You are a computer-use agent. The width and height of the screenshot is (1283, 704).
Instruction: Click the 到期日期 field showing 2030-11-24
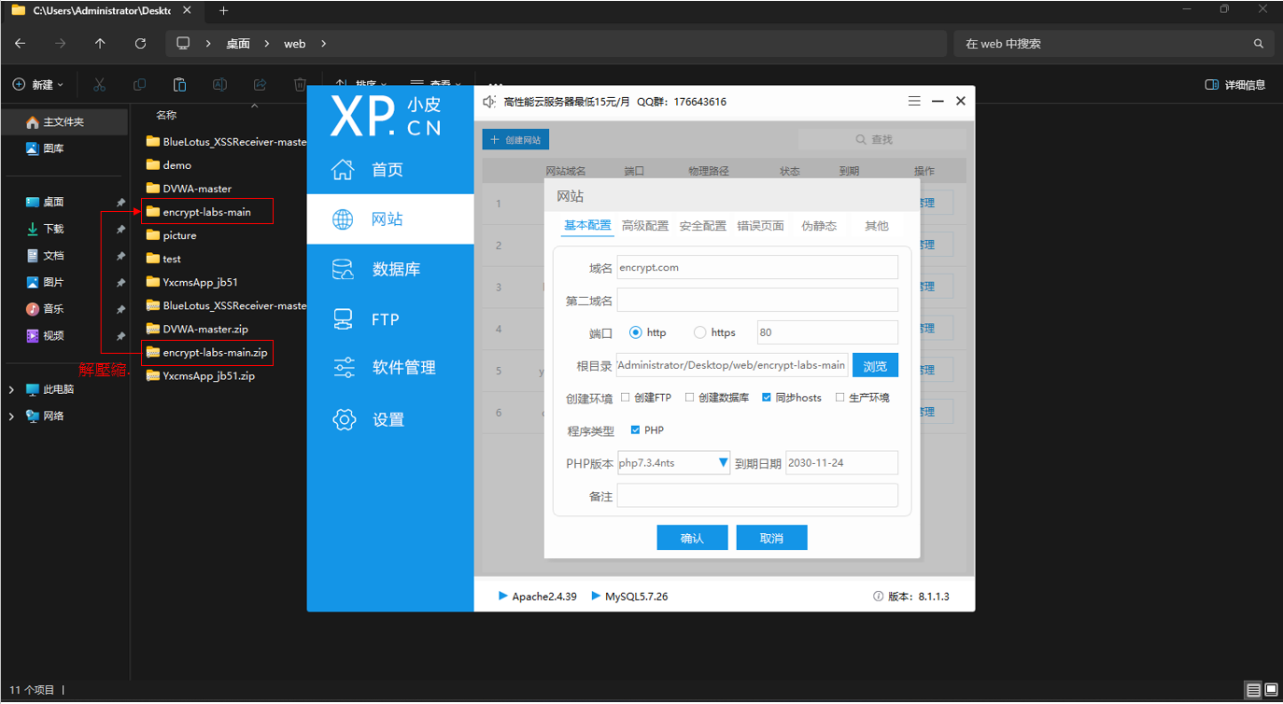click(841, 463)
